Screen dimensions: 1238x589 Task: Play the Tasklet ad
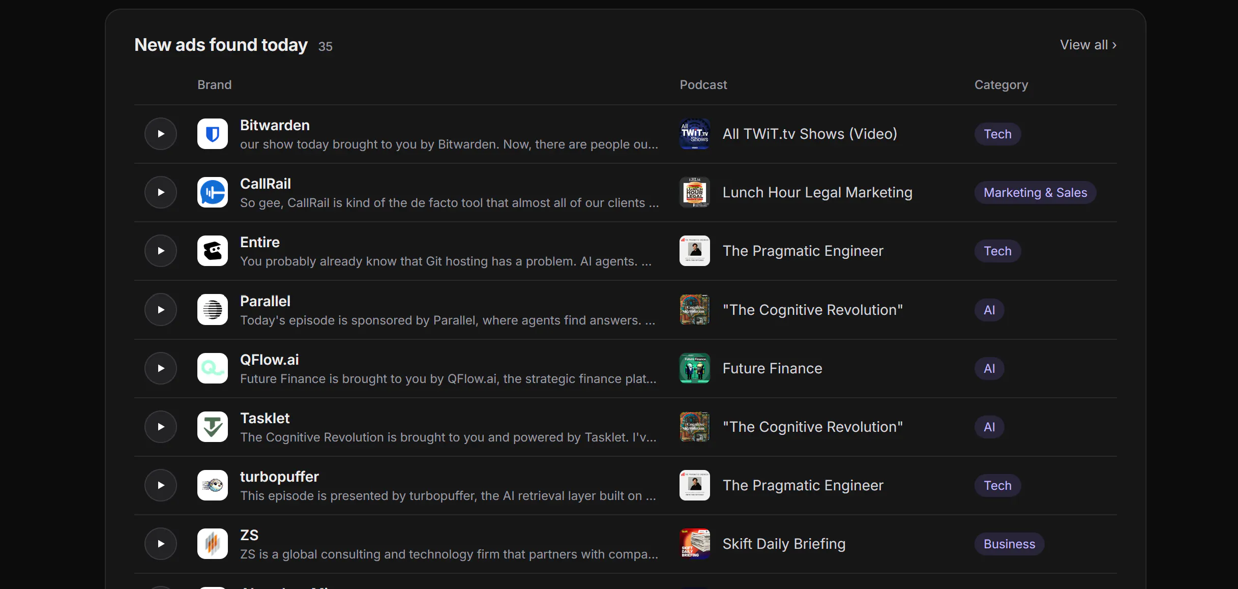pyautogui.click(x=161, y=427)
